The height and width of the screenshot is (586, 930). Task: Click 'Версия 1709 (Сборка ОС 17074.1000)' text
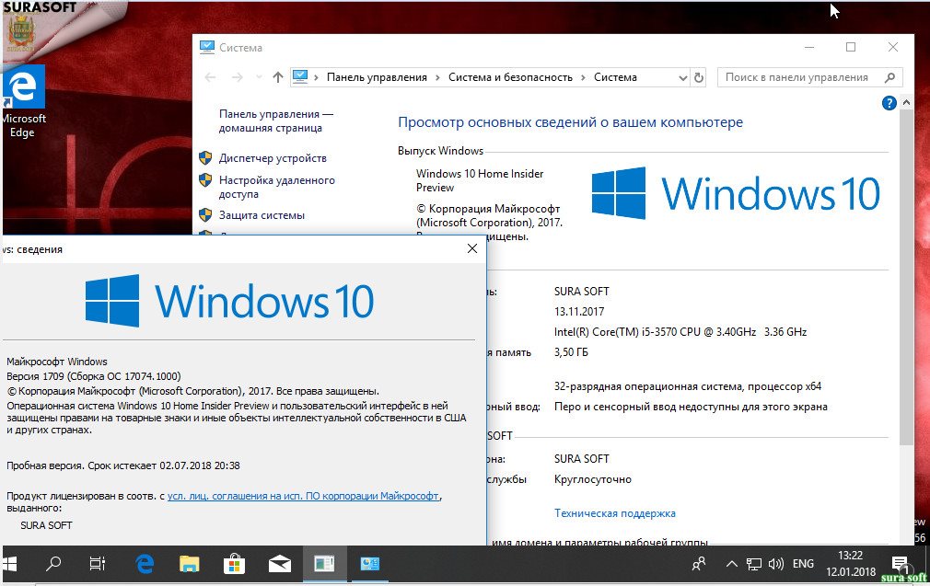(94, 376)
